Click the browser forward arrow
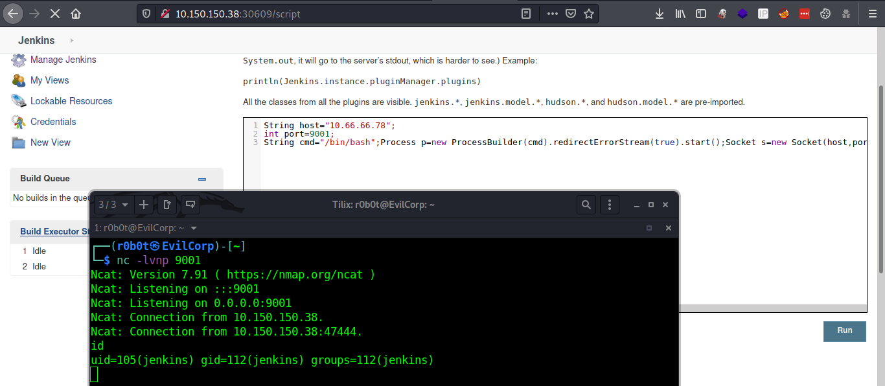 tap(34, 14)
